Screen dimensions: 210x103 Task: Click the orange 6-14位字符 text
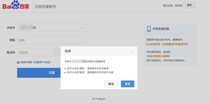[167, 44]
